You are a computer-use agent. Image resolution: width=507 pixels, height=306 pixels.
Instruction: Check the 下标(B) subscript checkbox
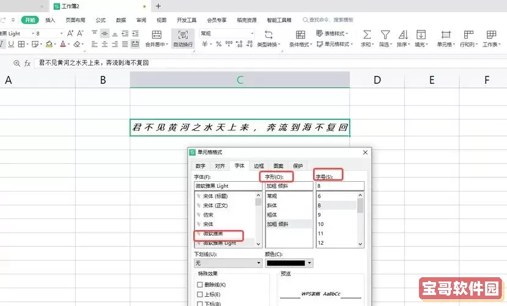point(200,304)
